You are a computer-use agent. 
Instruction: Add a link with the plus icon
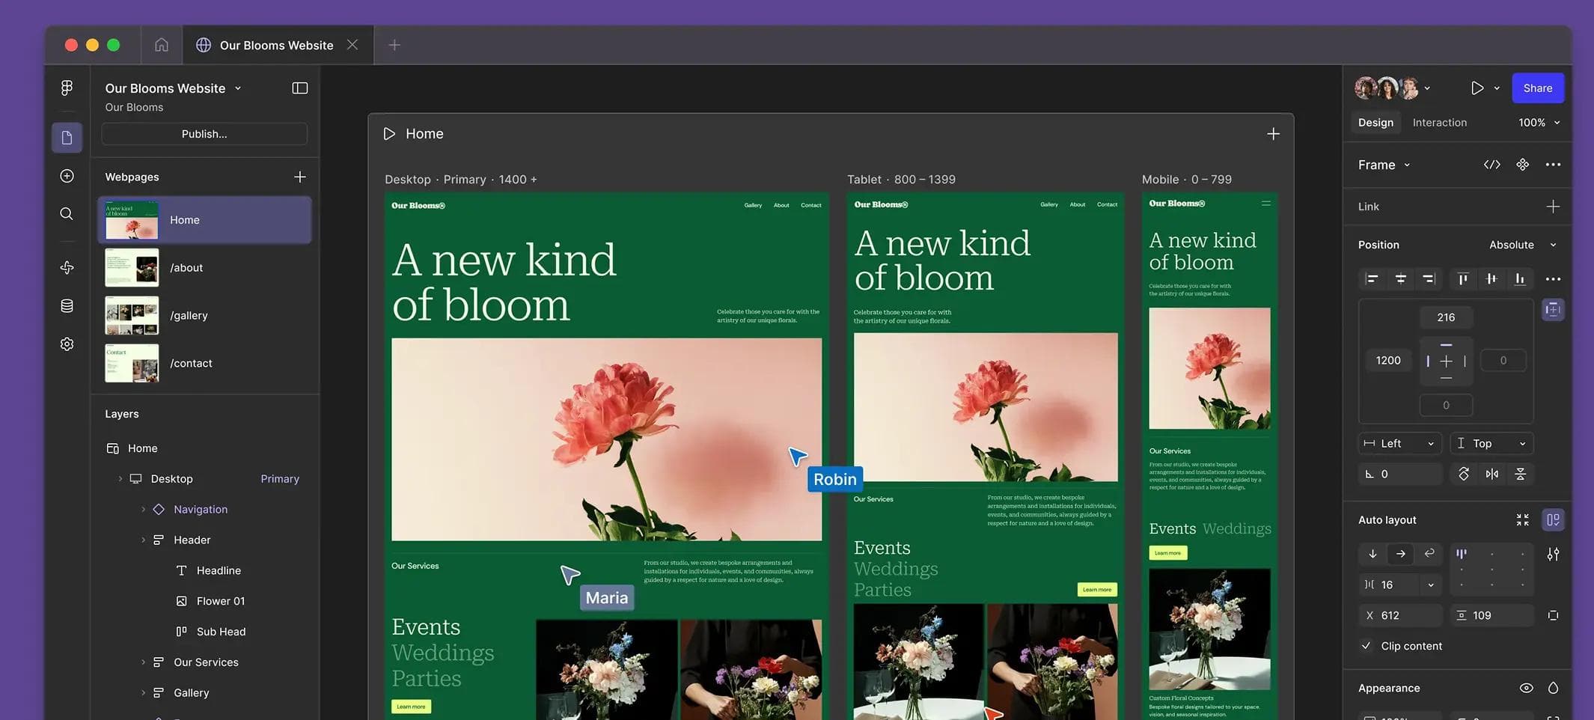coord(1553,207)
